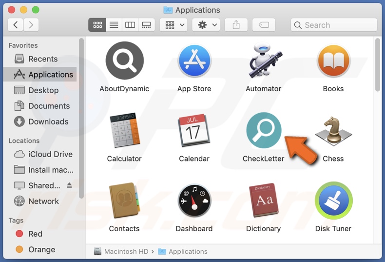385x262 pixels.
Task: Eject the Shared... volume
Action: click(69, 185)
